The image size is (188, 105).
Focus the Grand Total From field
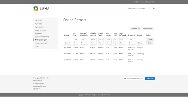pyautogui.click(x=101, y=40)
